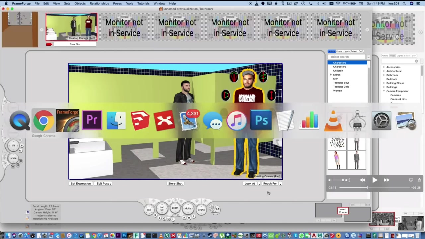Collapse the Camera Equipment folder
The image size is (425, 239).
click(384, 91)
